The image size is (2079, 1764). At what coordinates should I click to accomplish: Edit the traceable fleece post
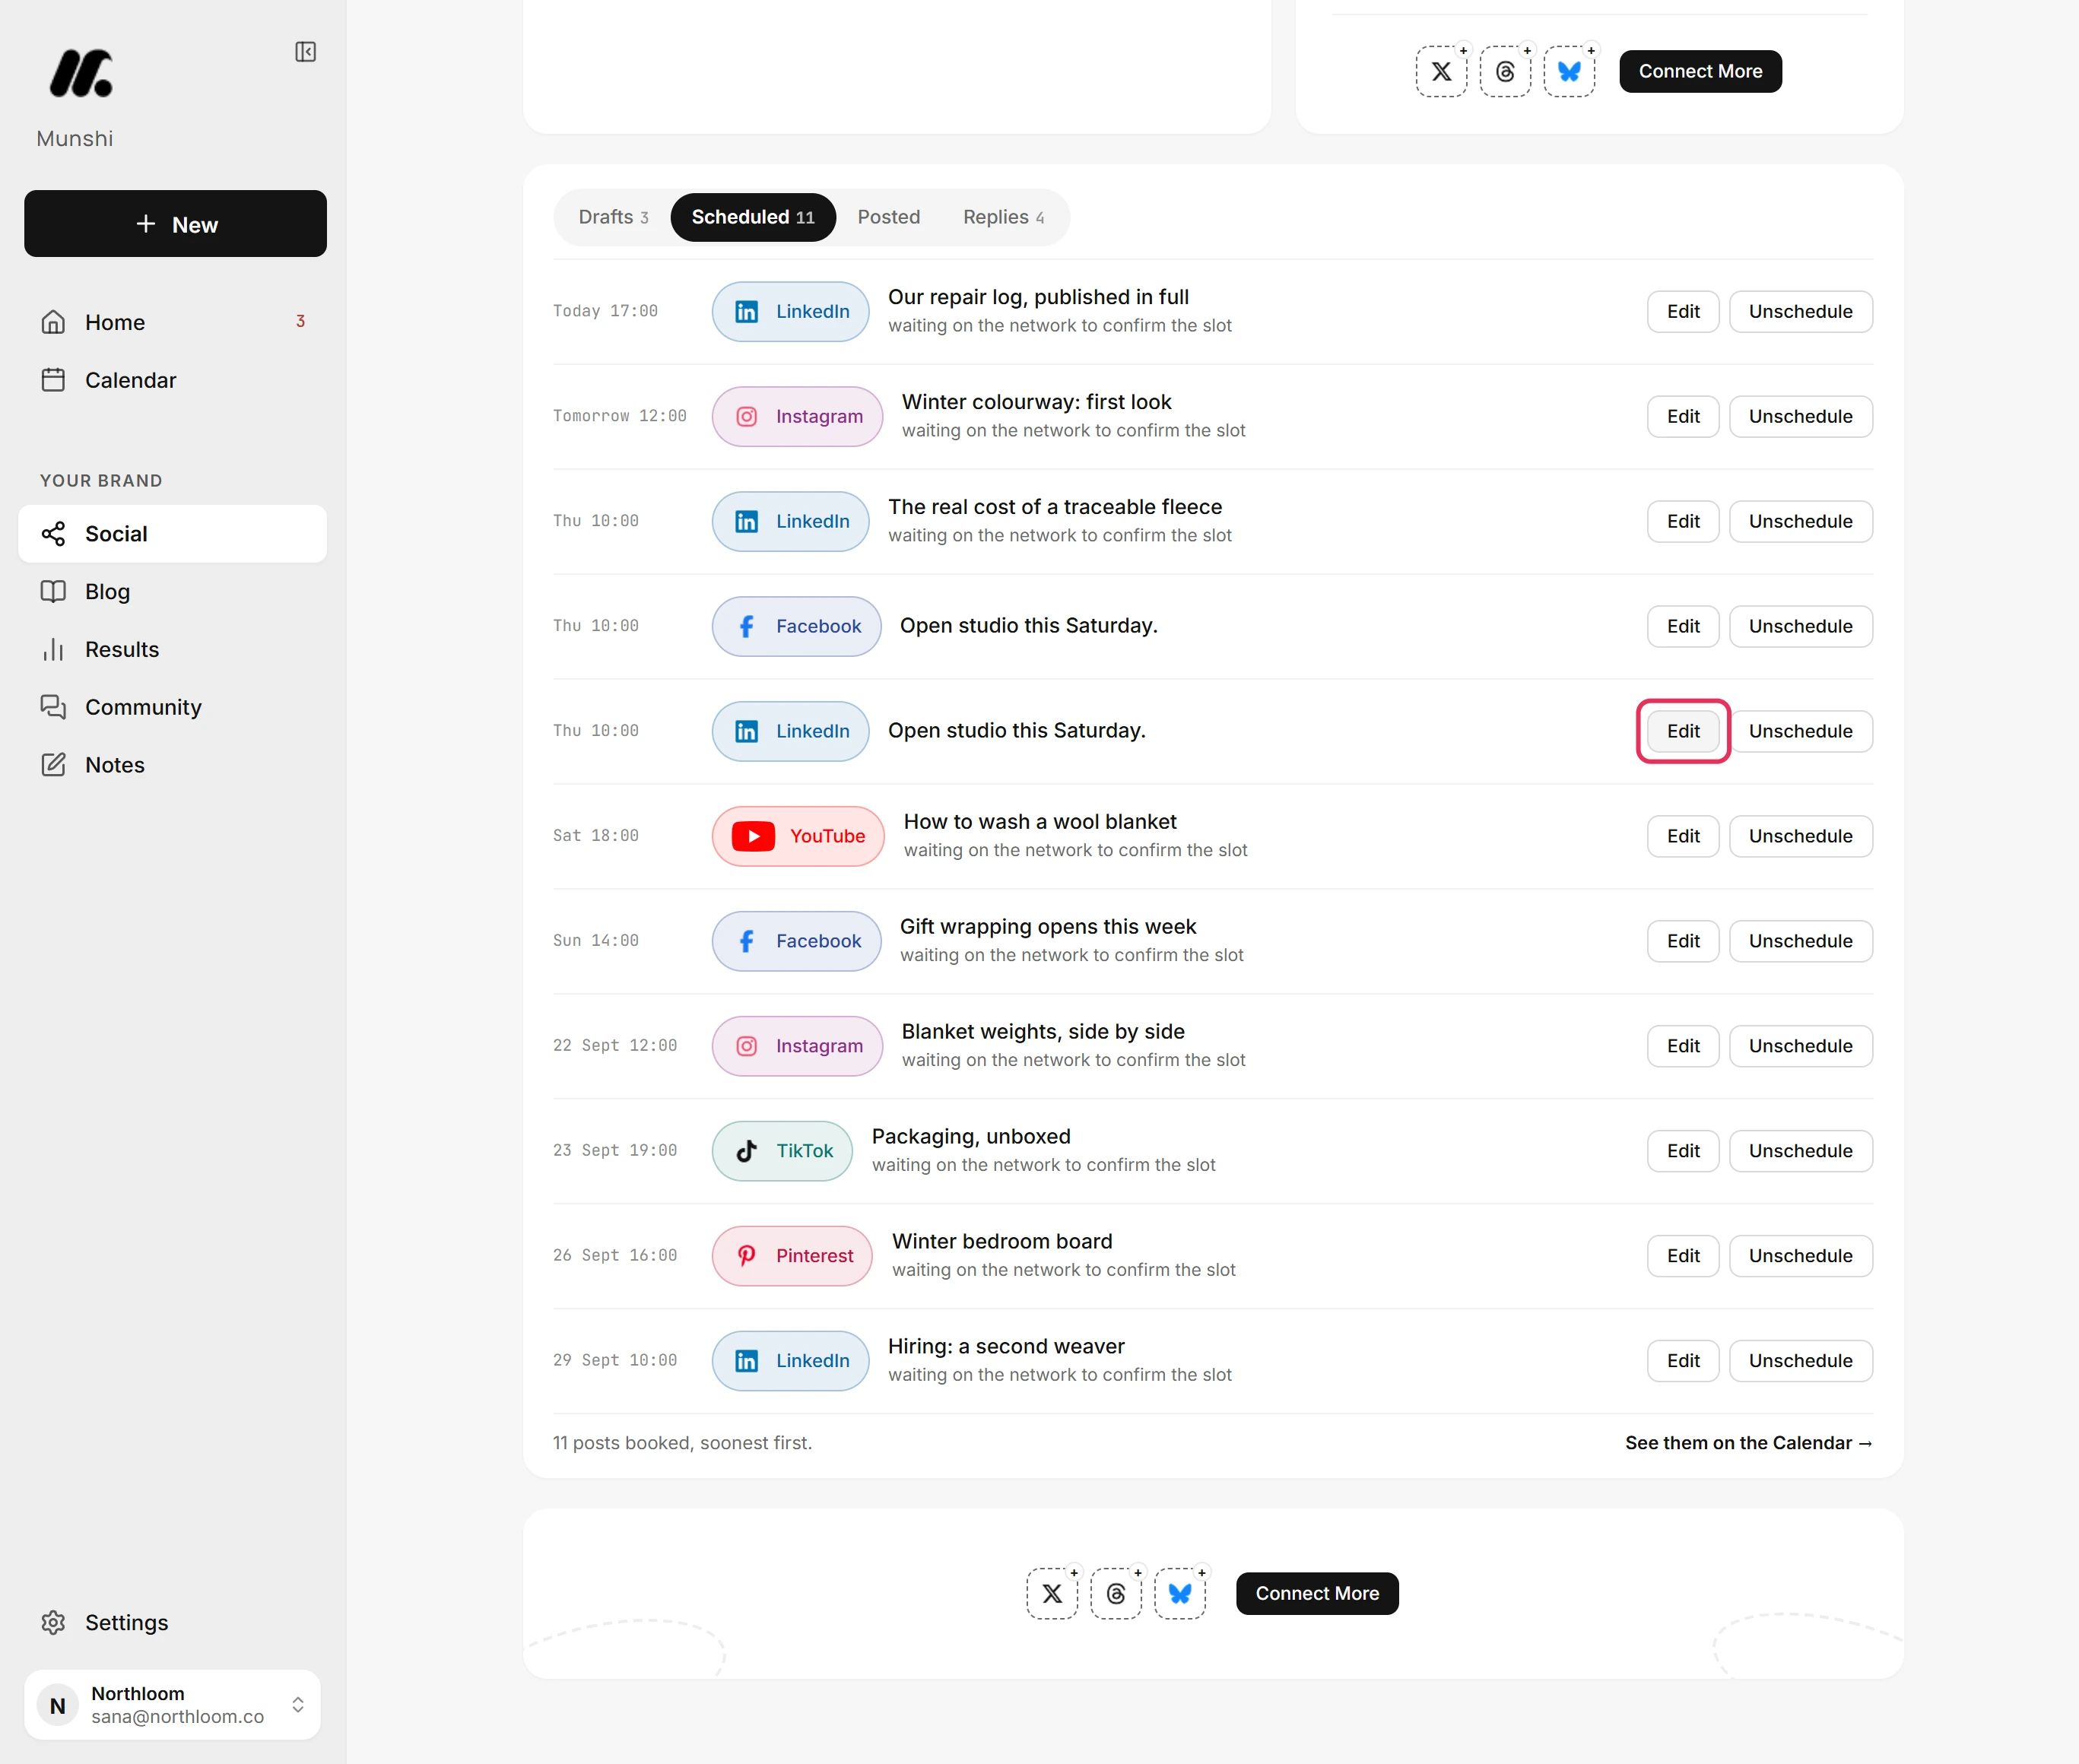pos(1683,522)
